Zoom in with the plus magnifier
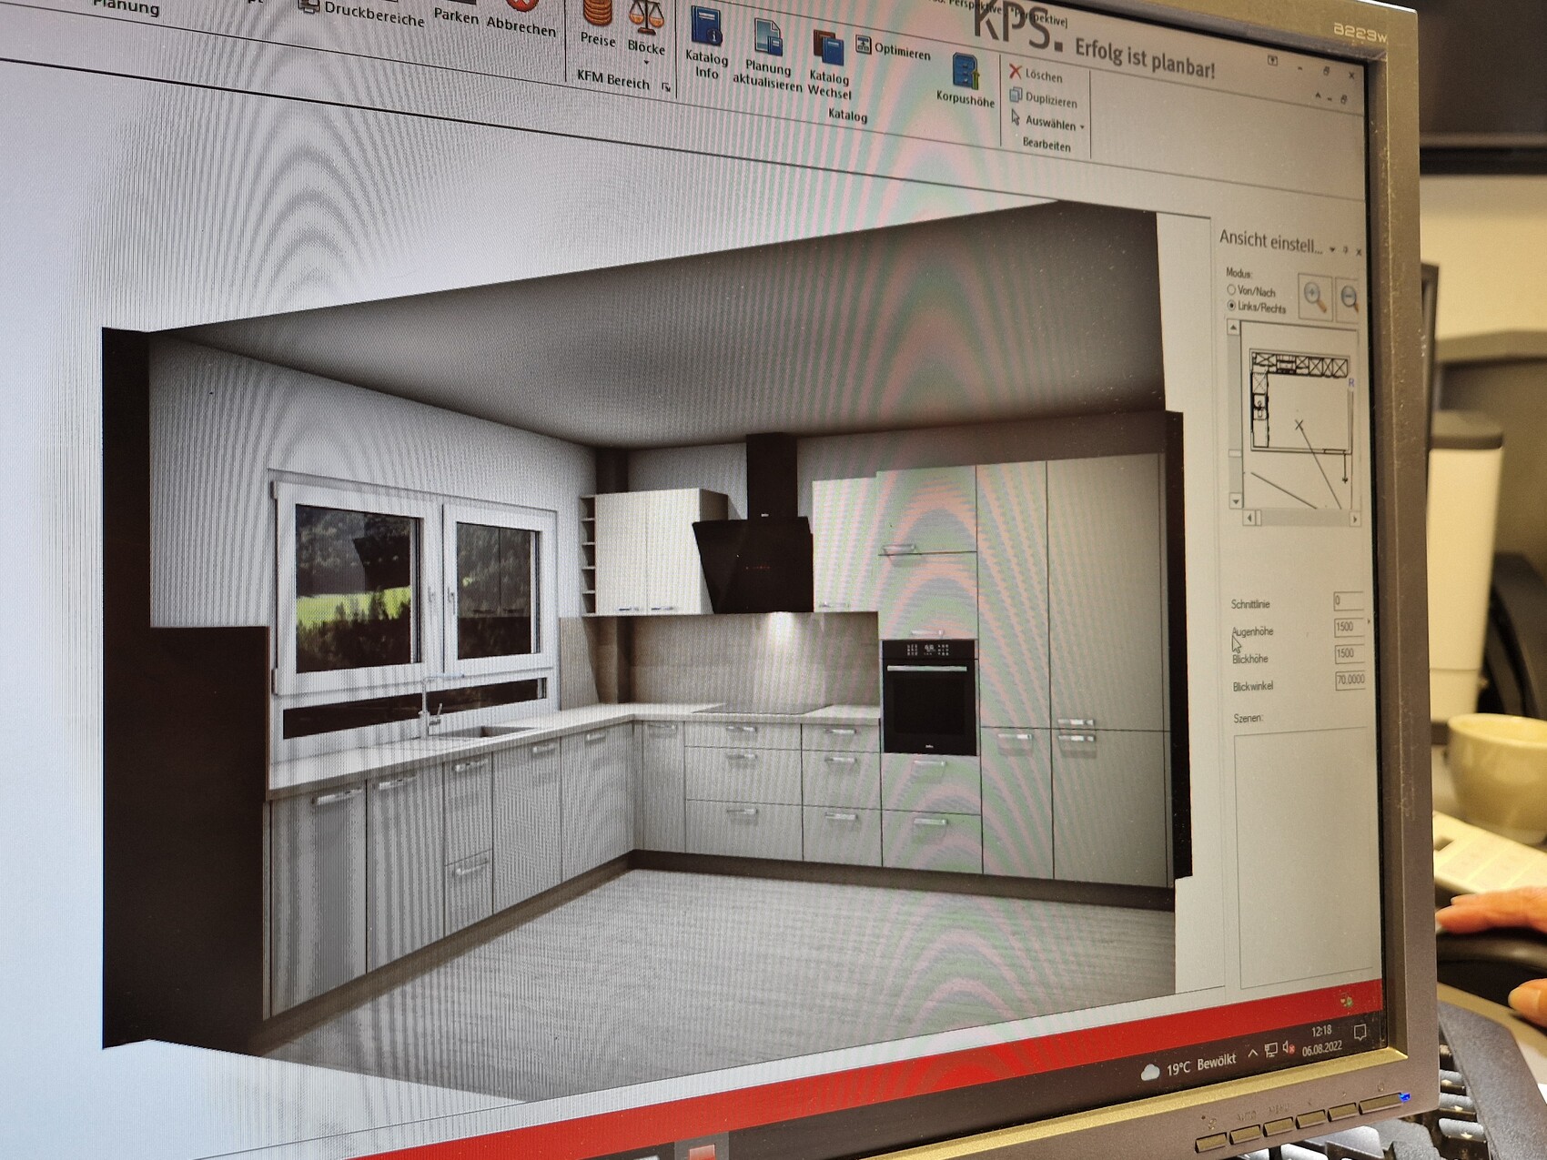 point(1314,297)
